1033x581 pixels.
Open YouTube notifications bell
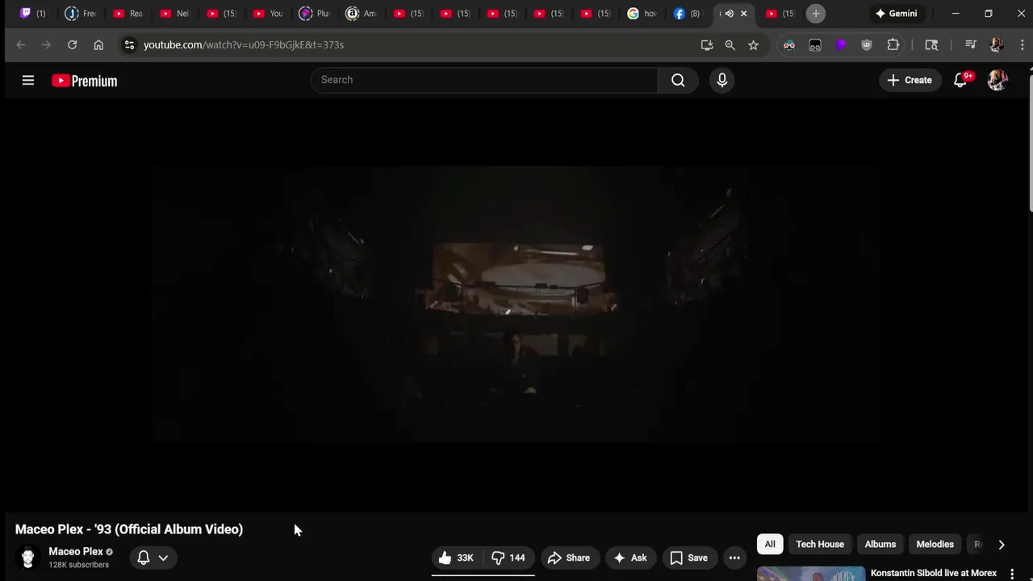pos(960,80)
